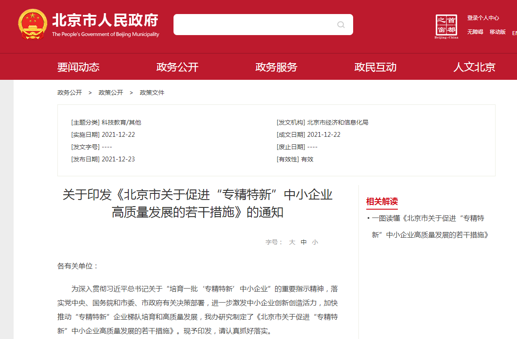Go to 政务公开 in the breadcrumb
The image size is (517, 339).
(70, 93)
